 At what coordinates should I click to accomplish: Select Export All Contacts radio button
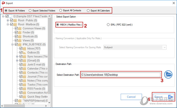coord(60,11)
